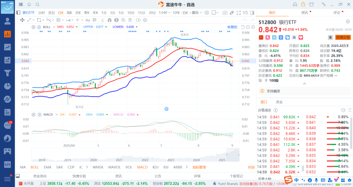Open the 1小时 interval dropdown

pyautogui.click(x=164, y=13)
